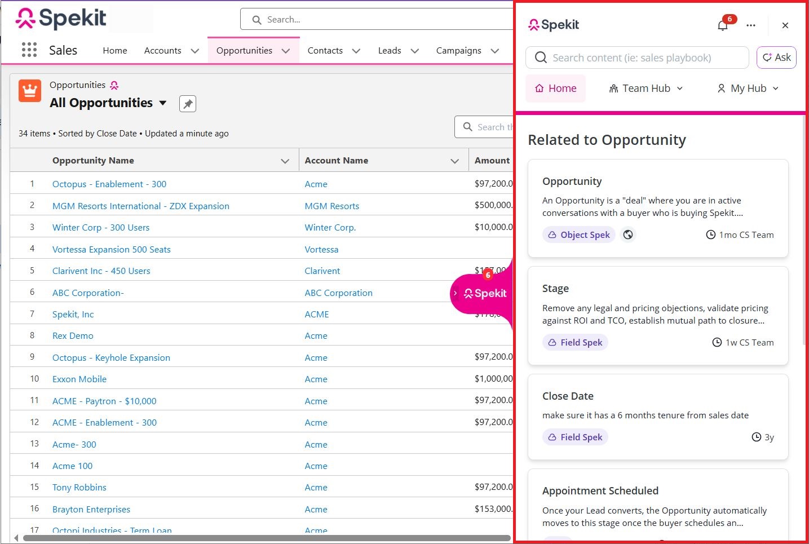The image size is (809, 544).
Task: Open the Exxon Mobile opportunity
Action: click(79, 379)
